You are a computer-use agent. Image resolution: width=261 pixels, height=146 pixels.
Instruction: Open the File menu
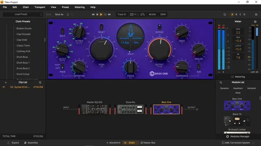point(5,7)
